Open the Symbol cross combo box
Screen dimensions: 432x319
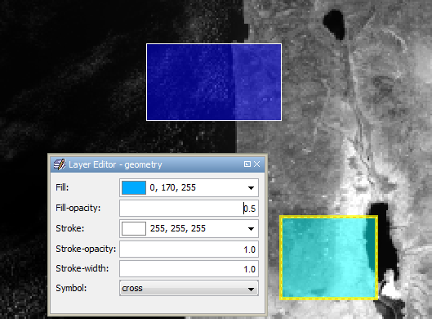tap(189, 288)
